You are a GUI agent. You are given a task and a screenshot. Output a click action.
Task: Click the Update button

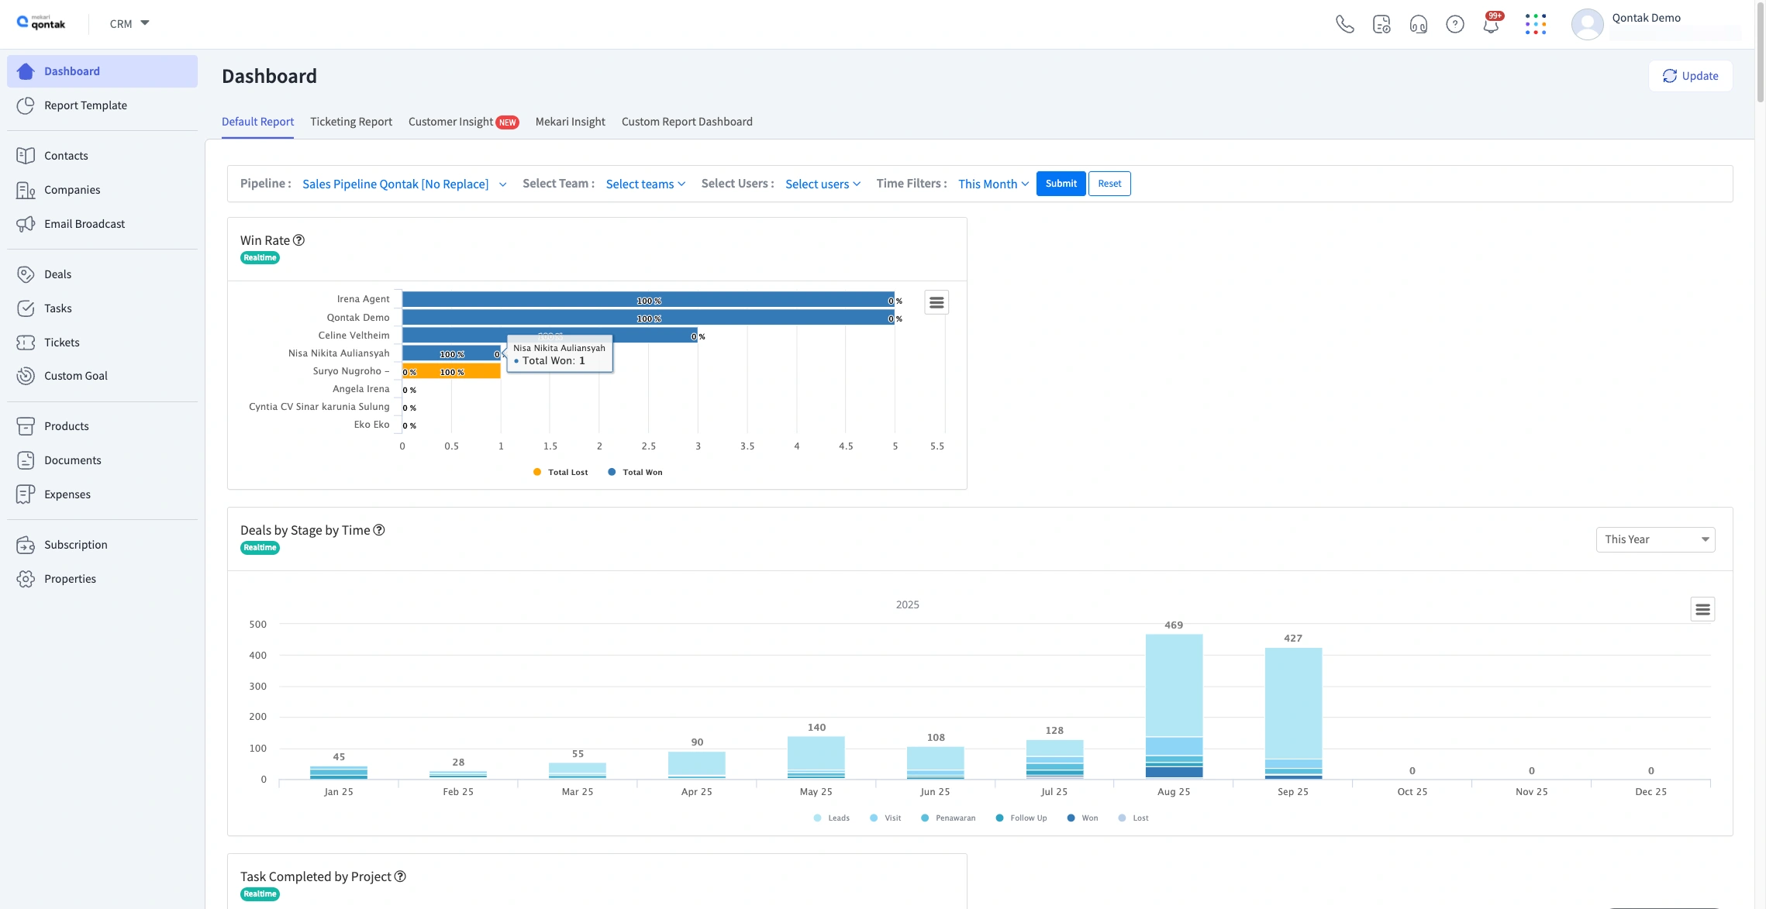1690,75
